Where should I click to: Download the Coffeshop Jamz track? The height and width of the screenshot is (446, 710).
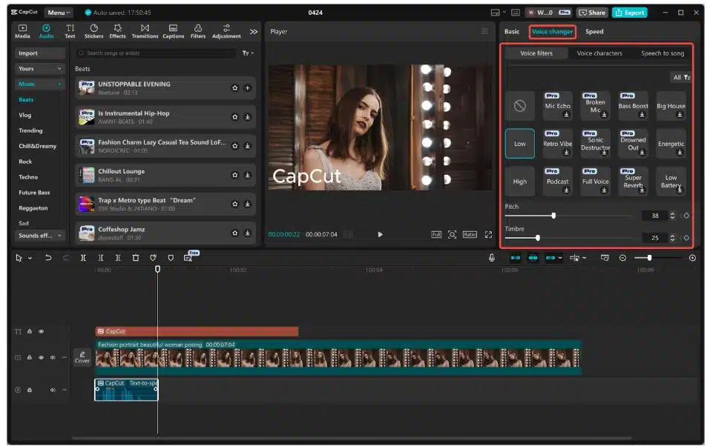(x=248, y=233)
